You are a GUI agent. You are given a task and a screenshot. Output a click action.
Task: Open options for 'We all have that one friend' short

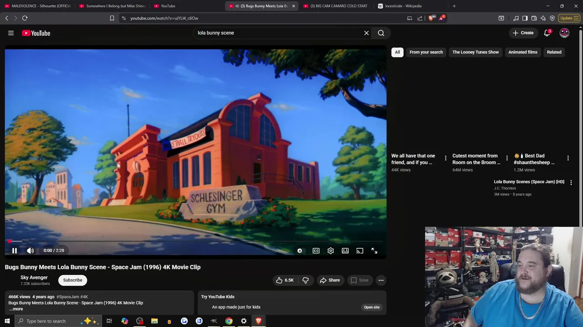[x=445, y=158]
